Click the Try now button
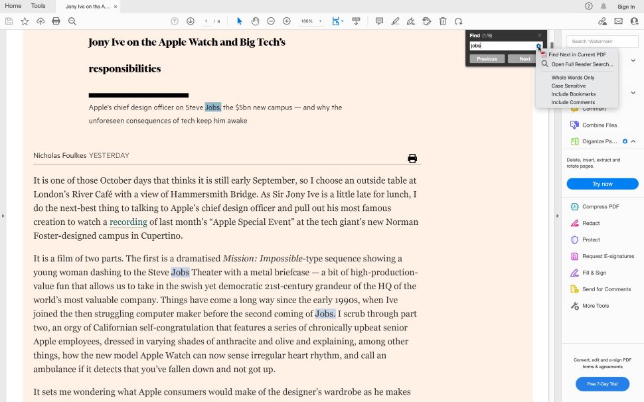 point(602,184)
